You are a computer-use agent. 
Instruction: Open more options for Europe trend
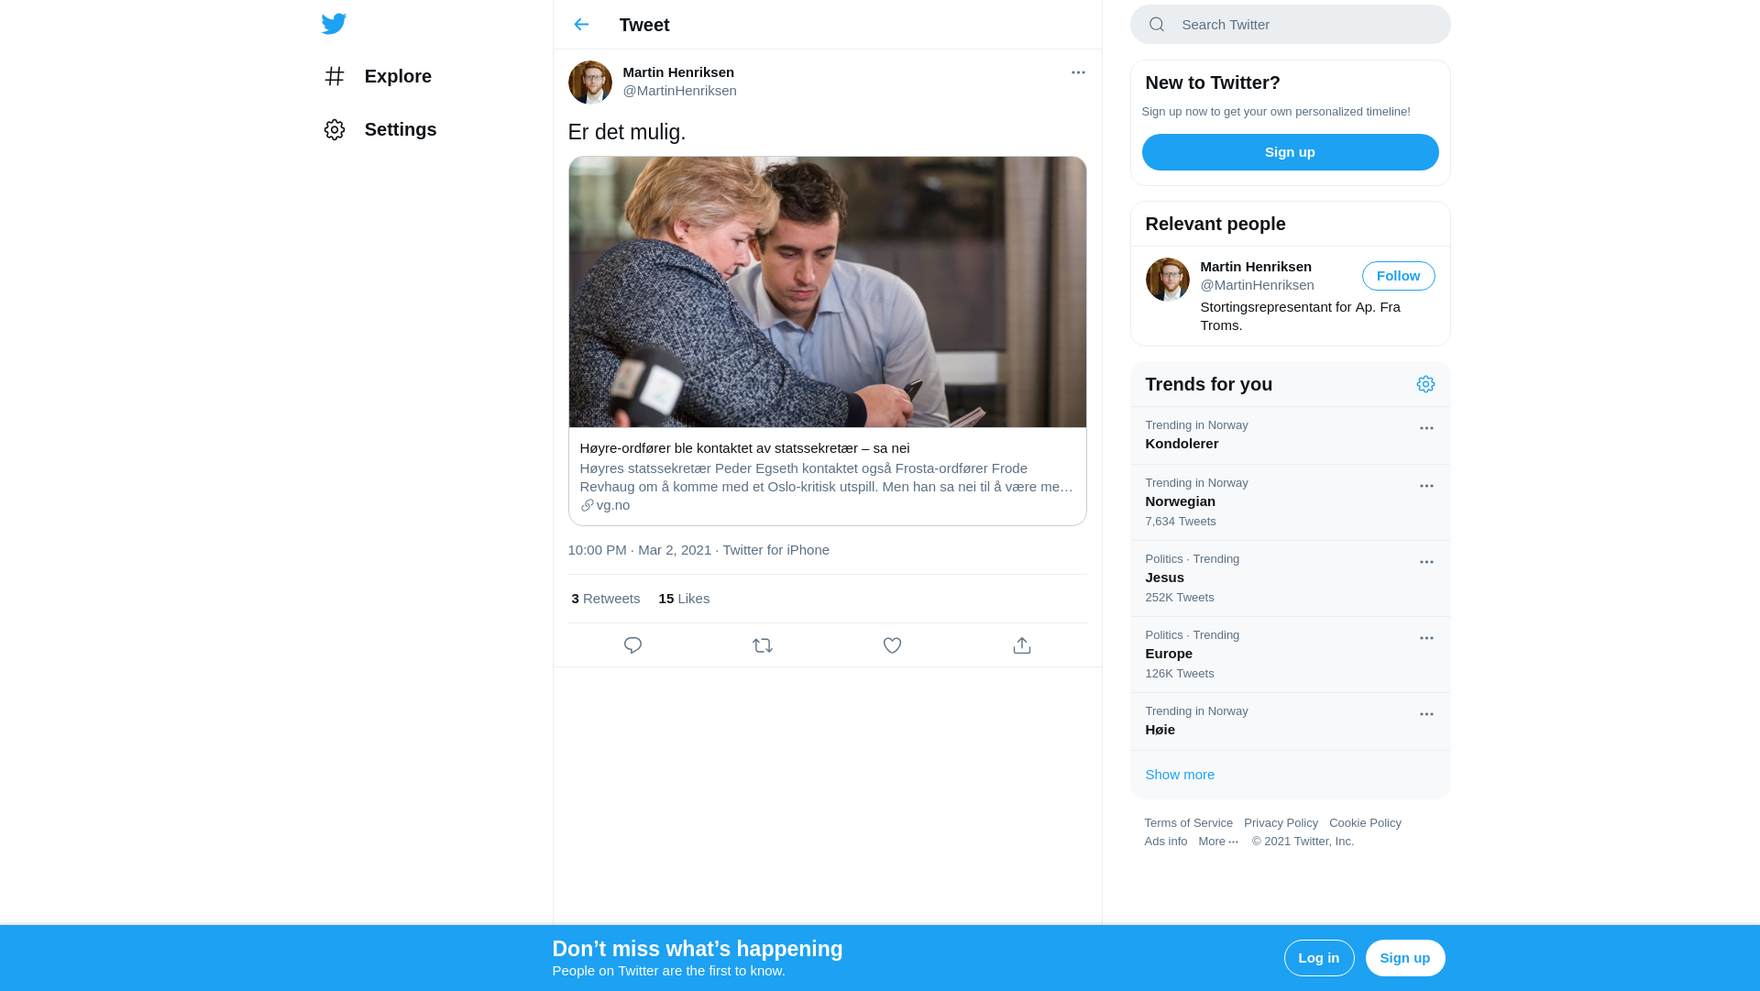1426,638
